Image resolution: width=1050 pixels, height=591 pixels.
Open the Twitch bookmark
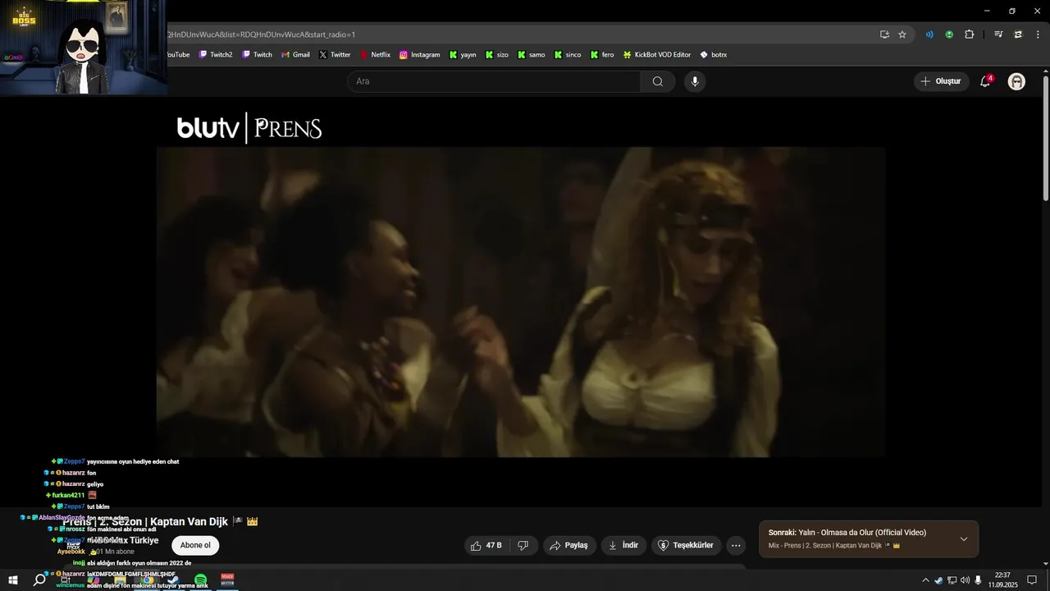[x=257, y=55]
